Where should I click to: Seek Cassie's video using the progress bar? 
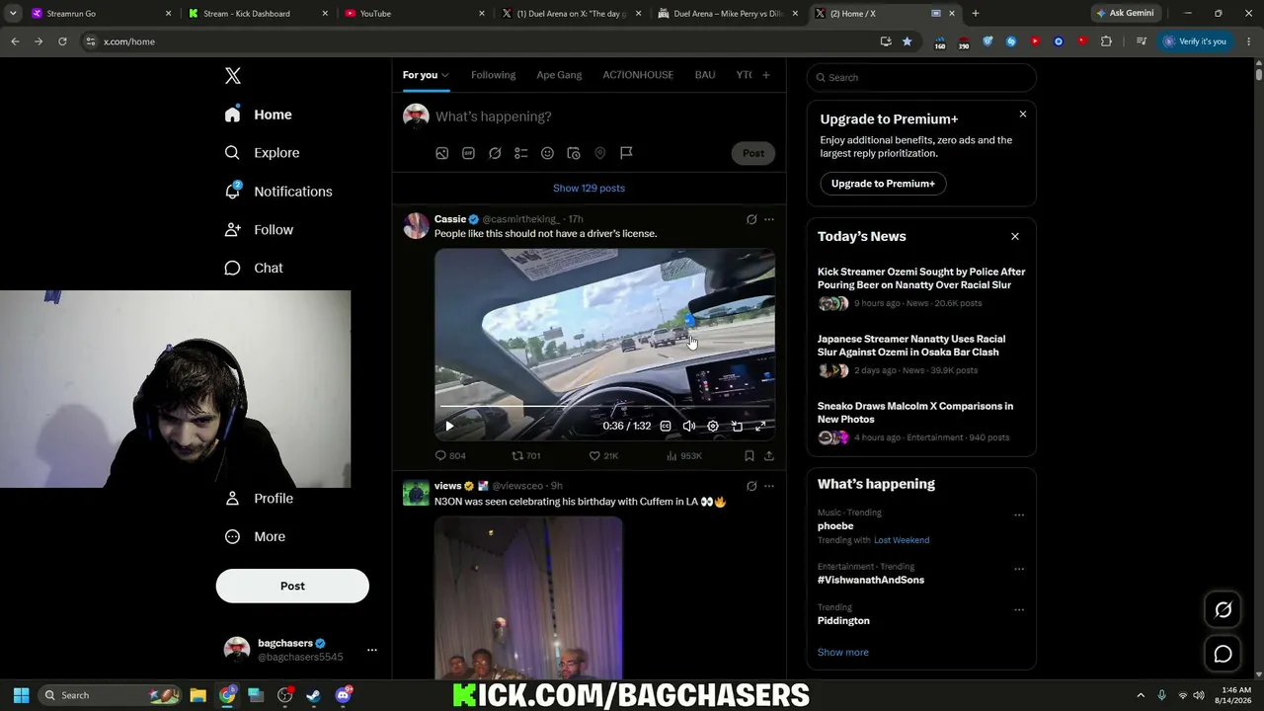pos(604,406)
